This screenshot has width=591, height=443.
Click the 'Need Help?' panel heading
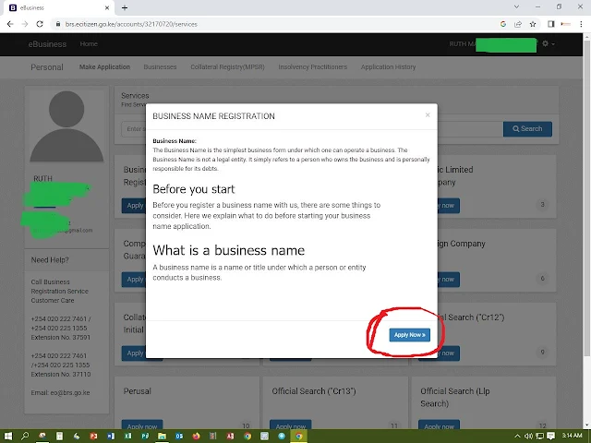50,260
